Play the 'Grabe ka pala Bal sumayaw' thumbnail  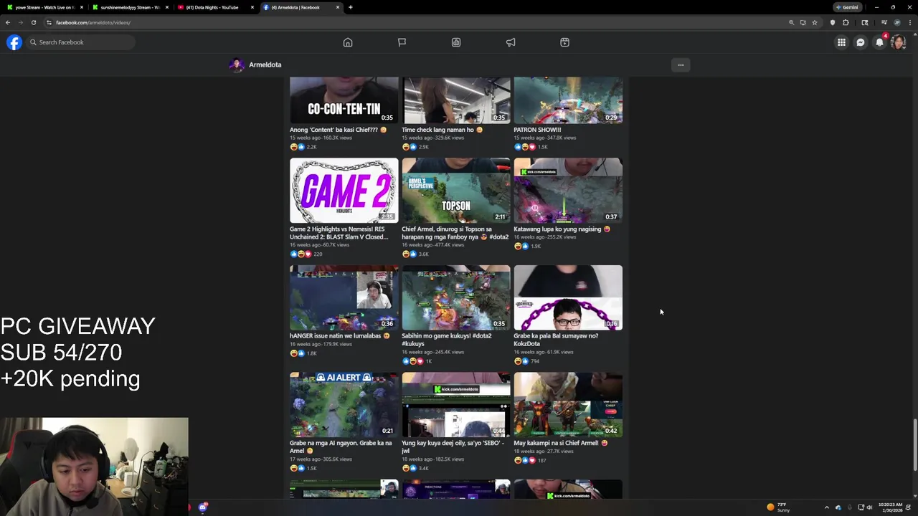[x=568, y=297]
